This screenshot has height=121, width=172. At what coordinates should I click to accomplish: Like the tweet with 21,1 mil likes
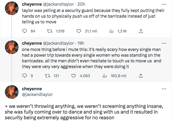pyautogui.click(x=79, y=31)
